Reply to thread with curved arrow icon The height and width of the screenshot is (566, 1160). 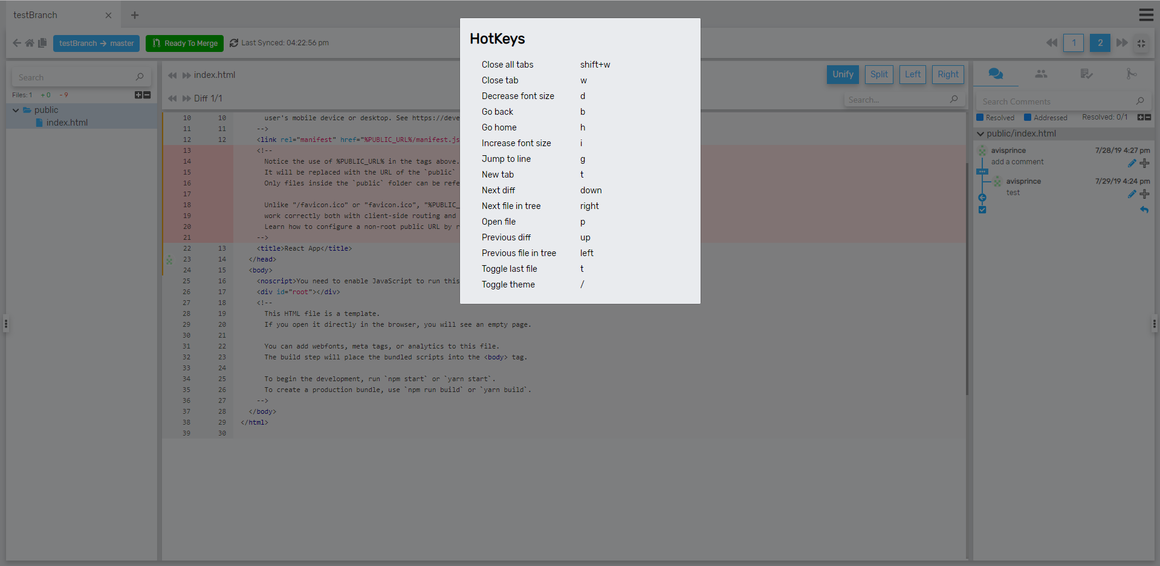[1144, 210]
